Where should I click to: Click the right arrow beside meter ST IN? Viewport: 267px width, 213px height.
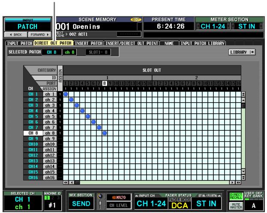click(x=261, y=27)
